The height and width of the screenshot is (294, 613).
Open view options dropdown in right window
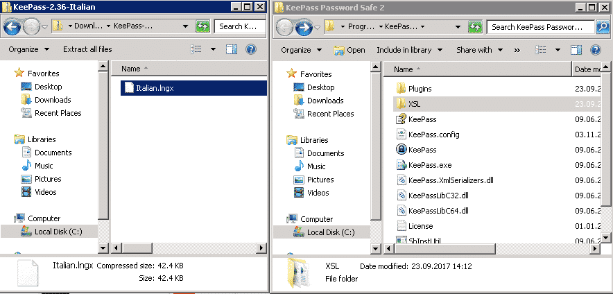[558, 50]
